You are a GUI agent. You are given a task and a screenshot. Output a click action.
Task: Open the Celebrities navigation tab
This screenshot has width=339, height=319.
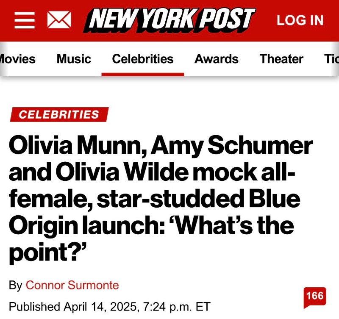click(x=143, y=59)
